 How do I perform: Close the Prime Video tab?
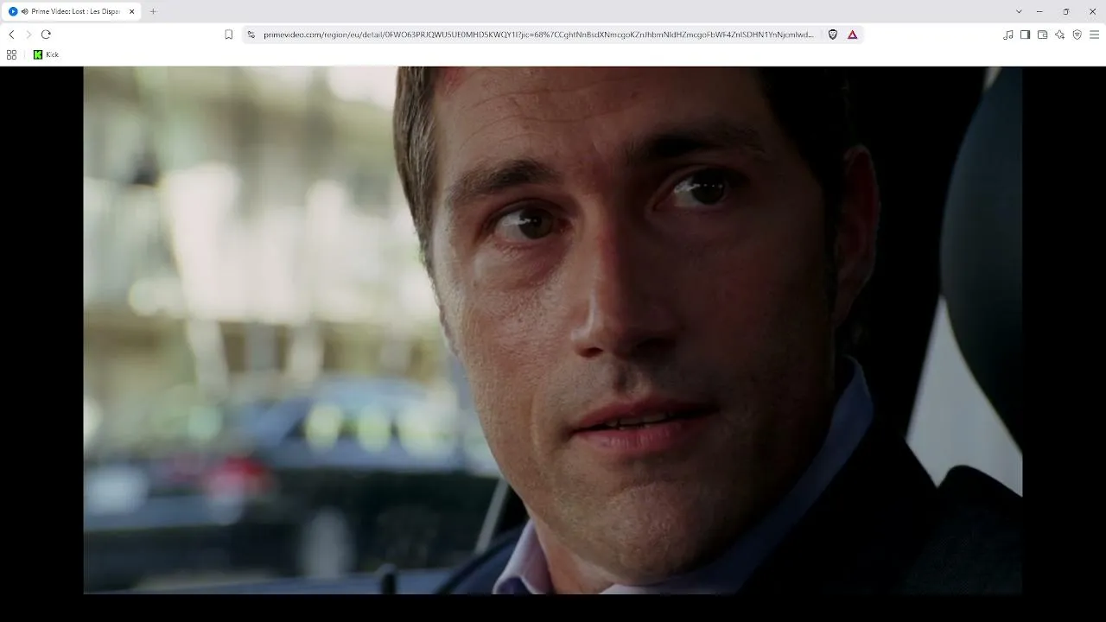click(x=131, y=11)
